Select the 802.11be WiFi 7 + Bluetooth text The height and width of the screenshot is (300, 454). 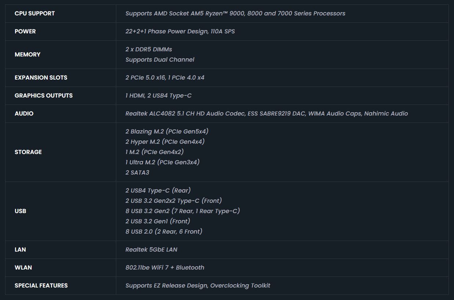point(165,268)
